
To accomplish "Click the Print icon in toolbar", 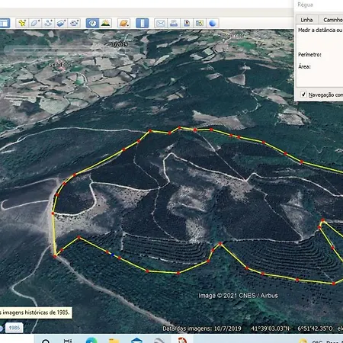I will click(x=174, y=24).
